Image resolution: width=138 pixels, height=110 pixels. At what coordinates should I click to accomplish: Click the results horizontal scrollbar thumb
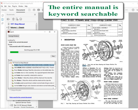[x=22, y=88]
